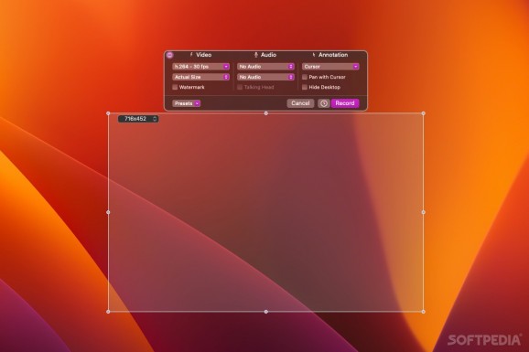The height and width of the screenshot is (352, 529).
Task: Open the Cursor annotation dropdown
Action: click(330, 67)
